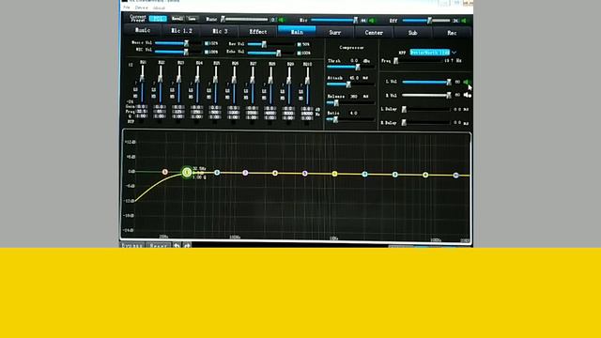Click the compressor Thresh slider
Image resolution: width=601 pixels, height=338 pixels.
[350, 67]
